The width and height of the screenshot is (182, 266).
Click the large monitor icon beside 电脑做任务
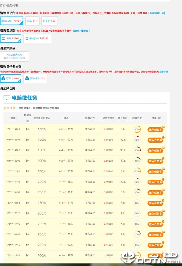7,98
